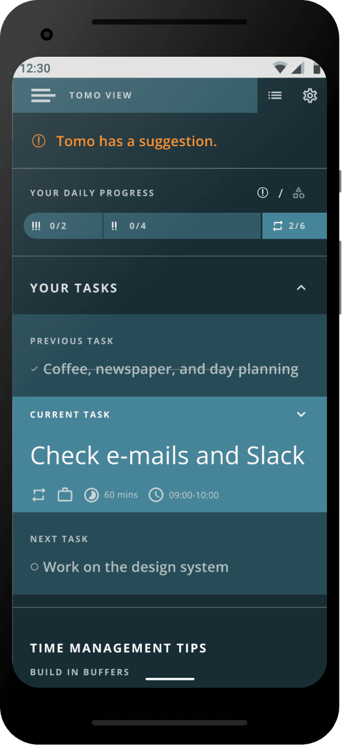Uncheck Coffee, newspaper, and day planning

34,369
